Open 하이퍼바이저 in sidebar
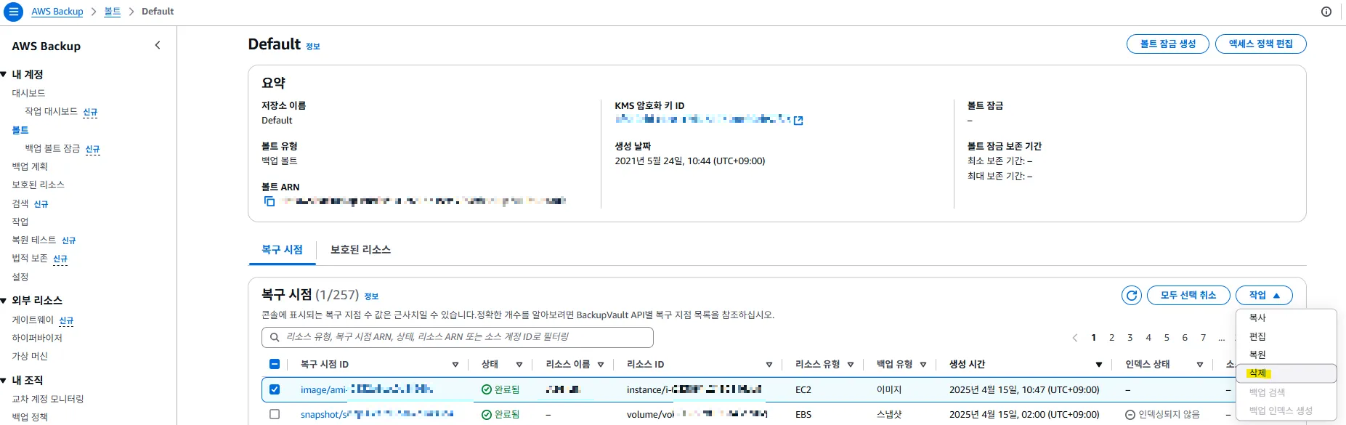 [x=37, y=338]
